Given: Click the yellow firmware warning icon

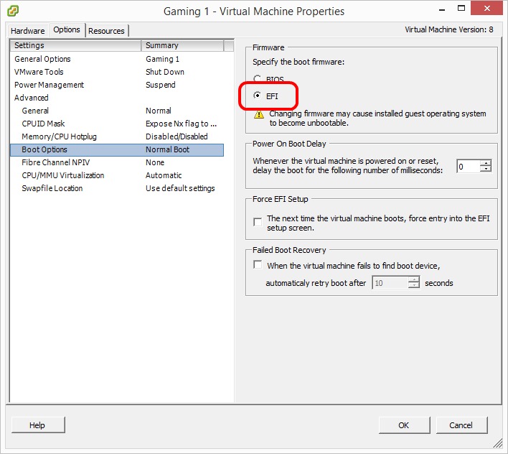Looking at the screenshot, I should (x=258, y=114).
